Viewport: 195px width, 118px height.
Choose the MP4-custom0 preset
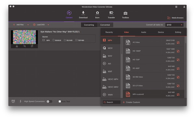pos(154,94)
